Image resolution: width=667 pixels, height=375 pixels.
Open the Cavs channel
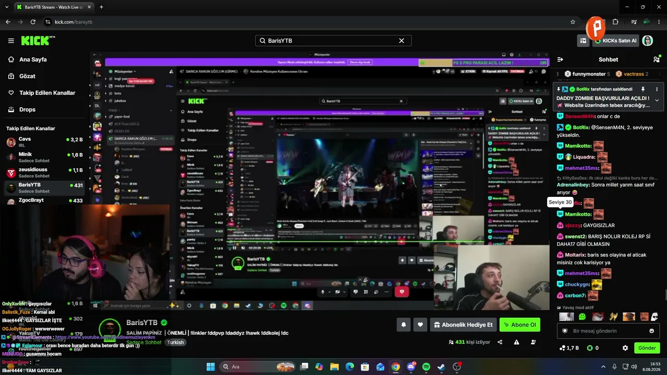point(44,142)
